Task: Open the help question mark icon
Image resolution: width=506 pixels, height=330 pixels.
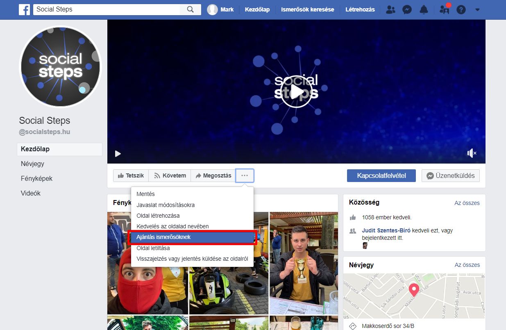Action: coord(461,9)
